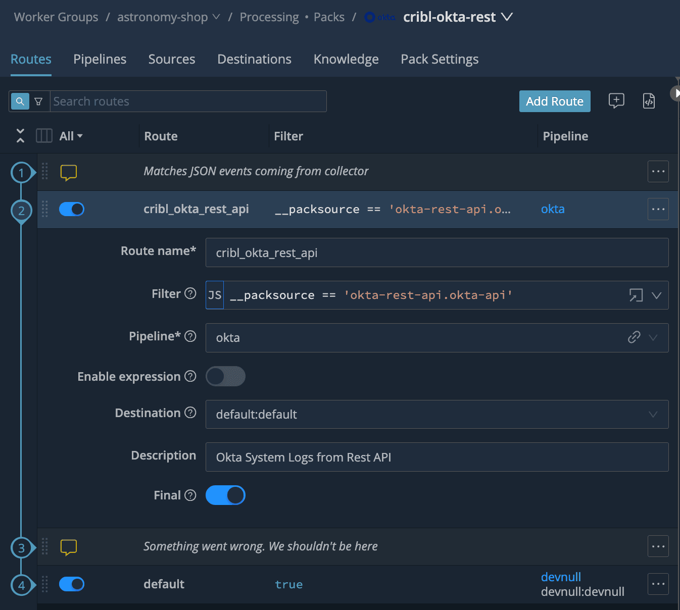Open the Knowledge tab
The image size is (680, 610).
pos(346,59)
